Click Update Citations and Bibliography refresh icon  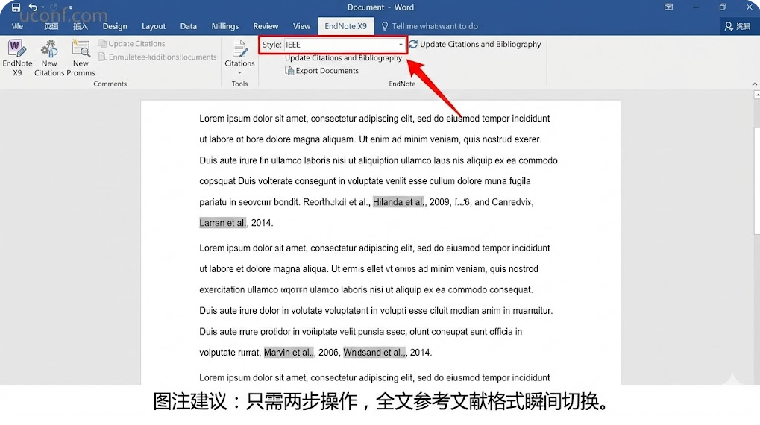[x=413, y=45]
